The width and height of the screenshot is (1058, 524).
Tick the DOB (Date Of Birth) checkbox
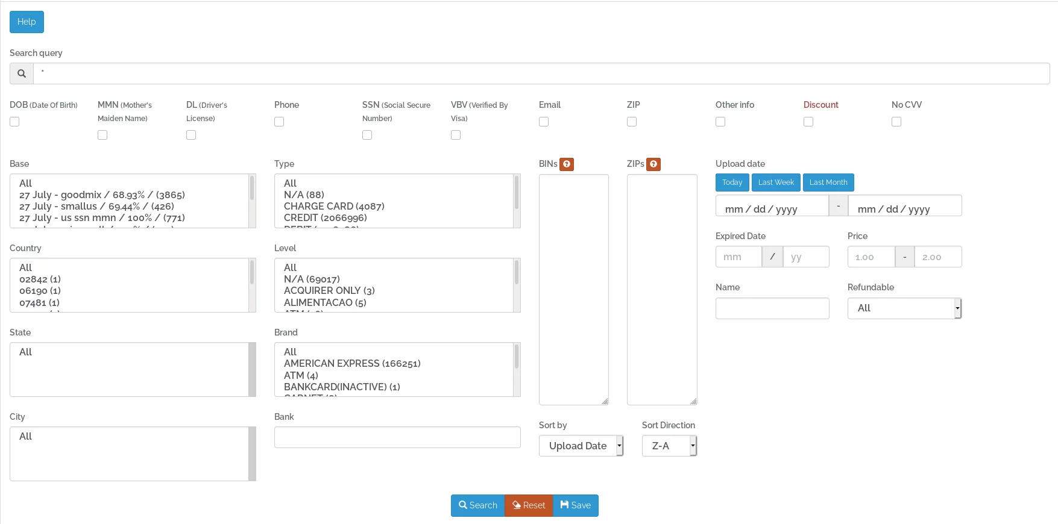(14, 122)
